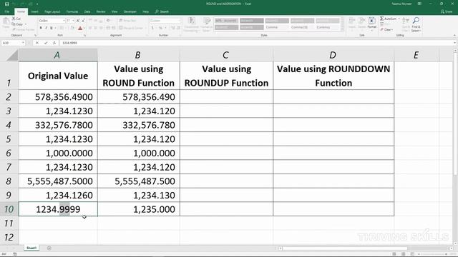
Task: Click the Save icon in the title bar
Action: 6,4
